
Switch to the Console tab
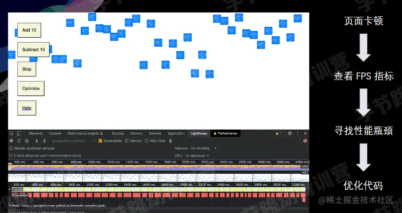55,134
